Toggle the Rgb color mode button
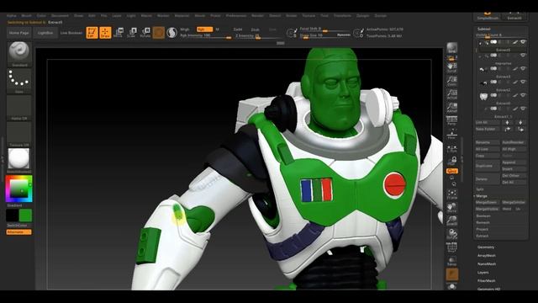 204,29
